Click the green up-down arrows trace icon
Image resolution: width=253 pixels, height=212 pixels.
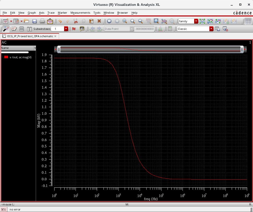218,21
